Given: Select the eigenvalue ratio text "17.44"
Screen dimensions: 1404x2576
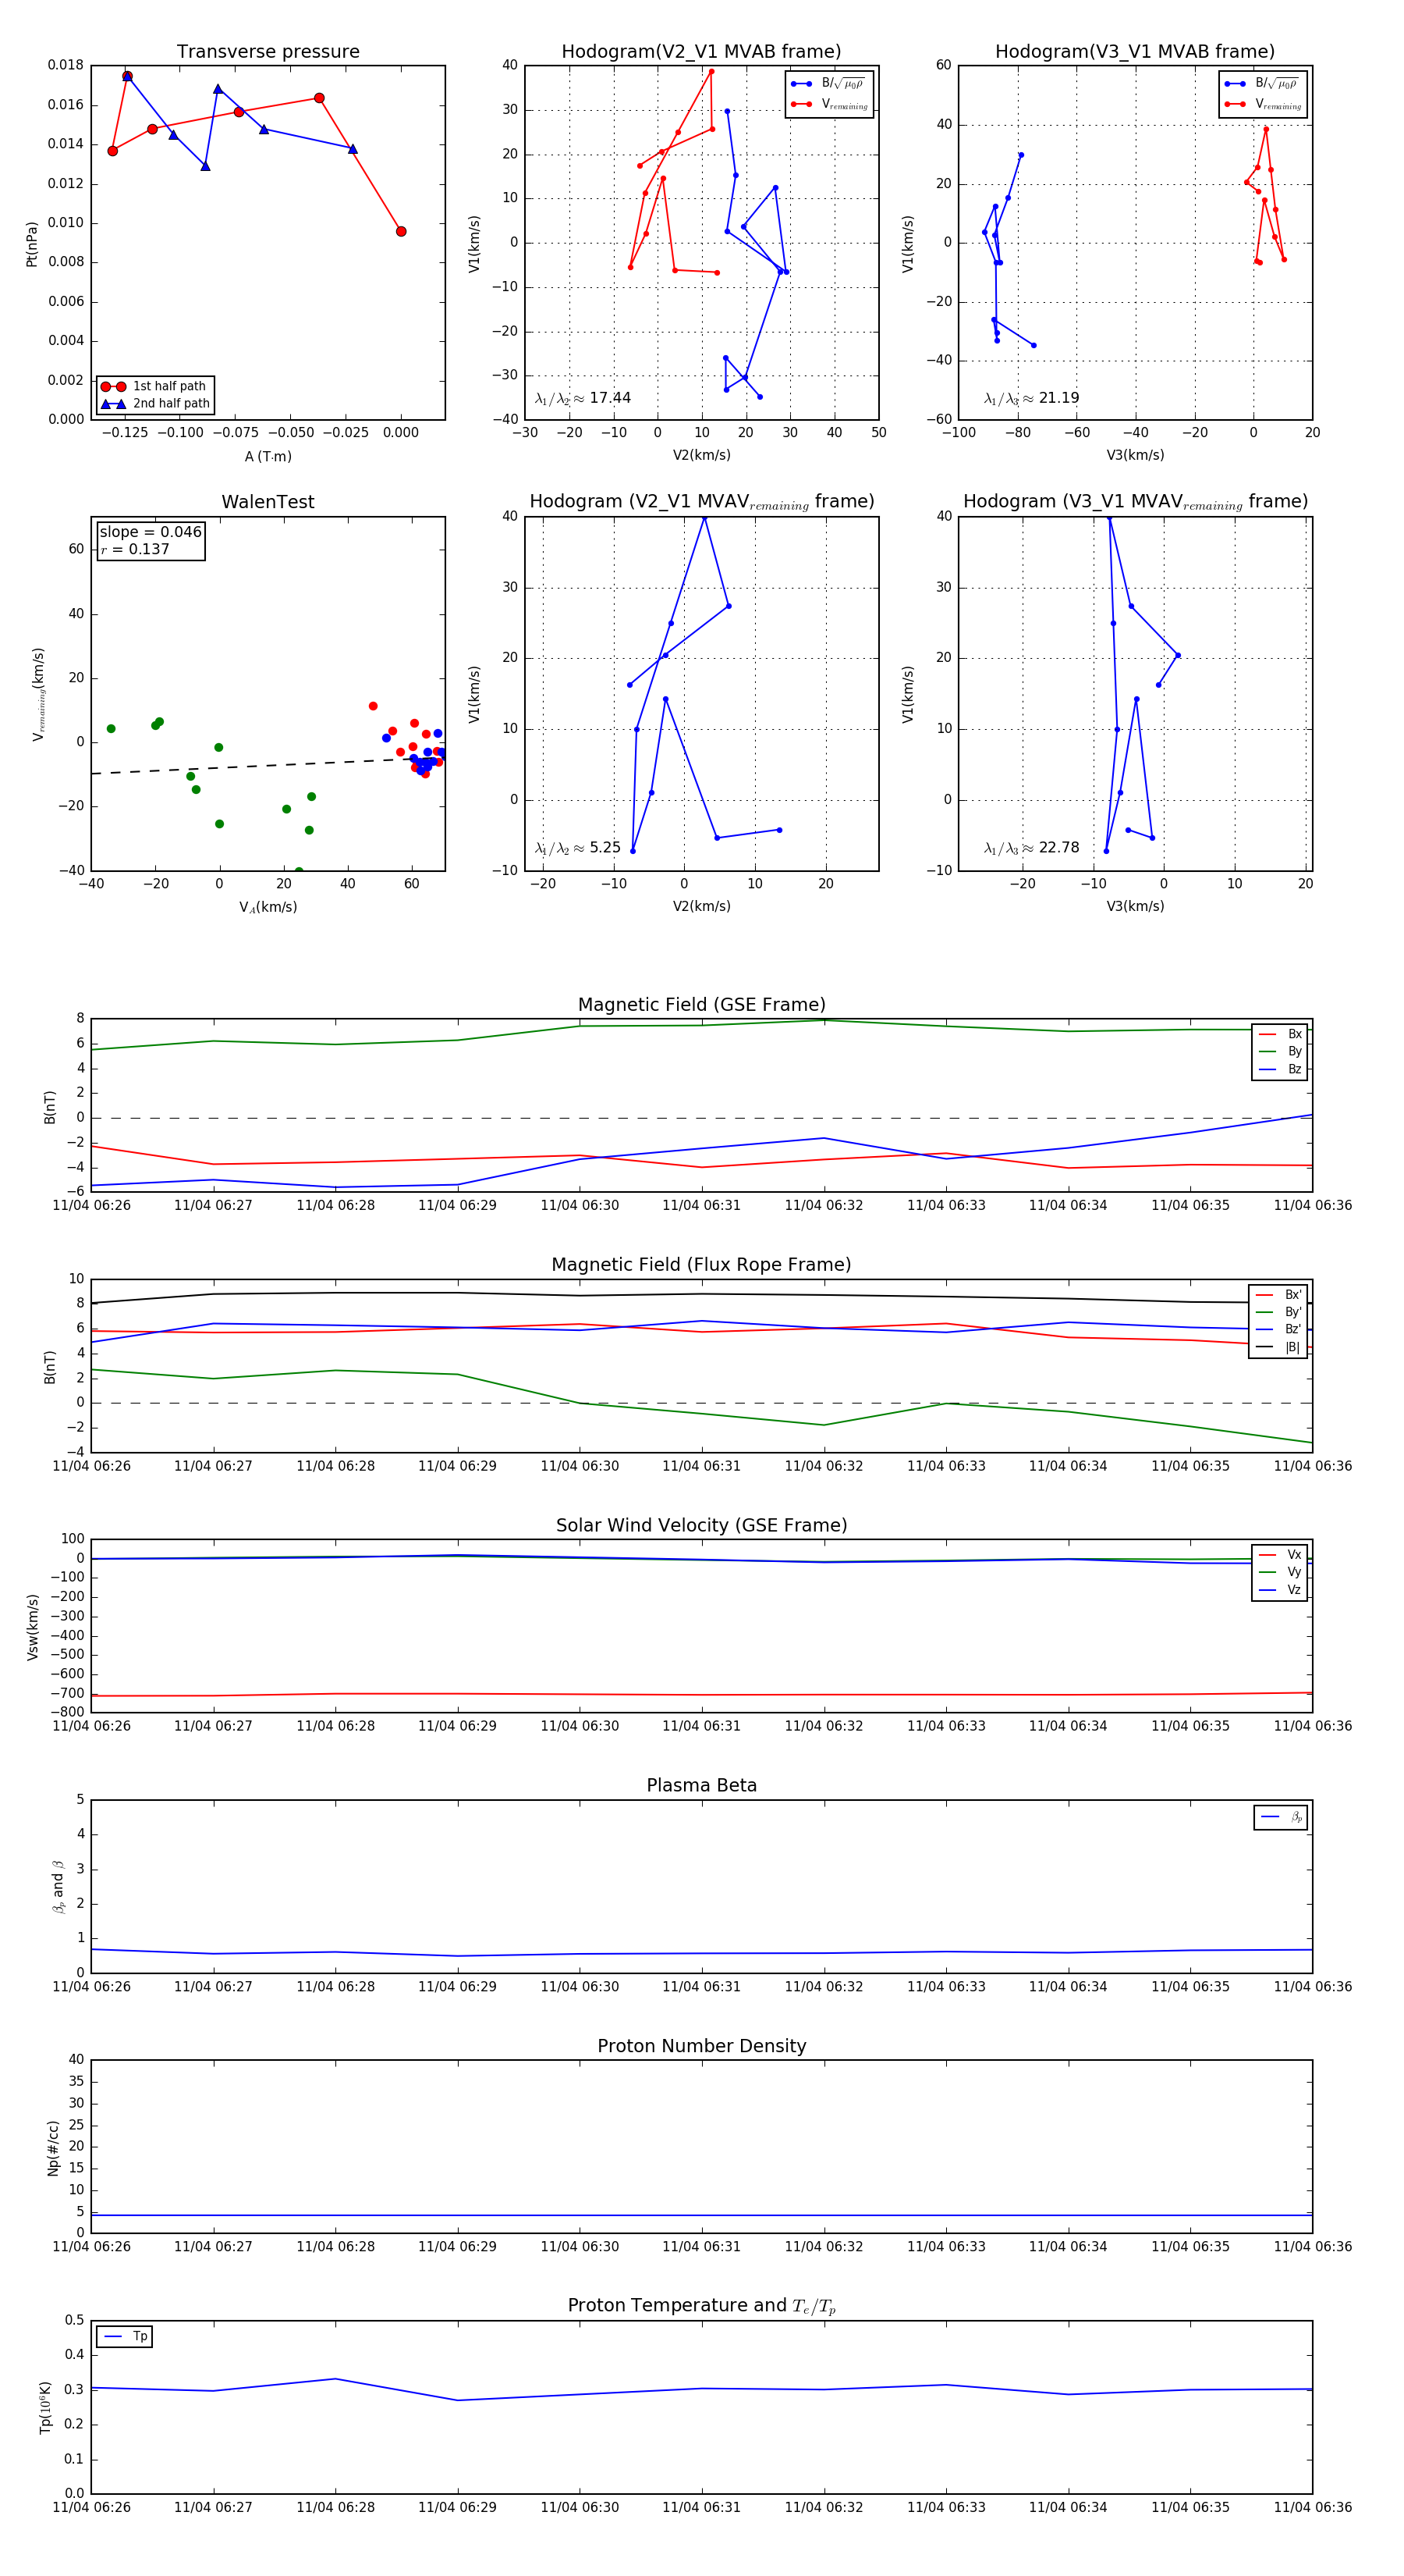Looking at the screenshot, I should click(x=609, y=398).
